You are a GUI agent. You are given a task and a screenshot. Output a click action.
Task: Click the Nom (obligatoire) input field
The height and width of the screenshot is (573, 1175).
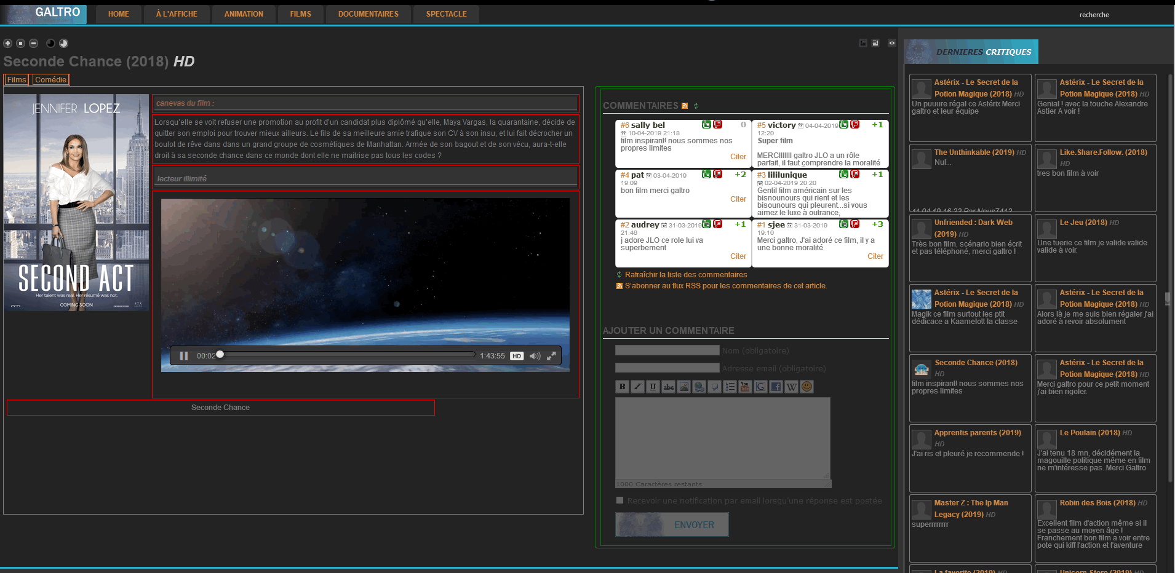tap(667, 350)
